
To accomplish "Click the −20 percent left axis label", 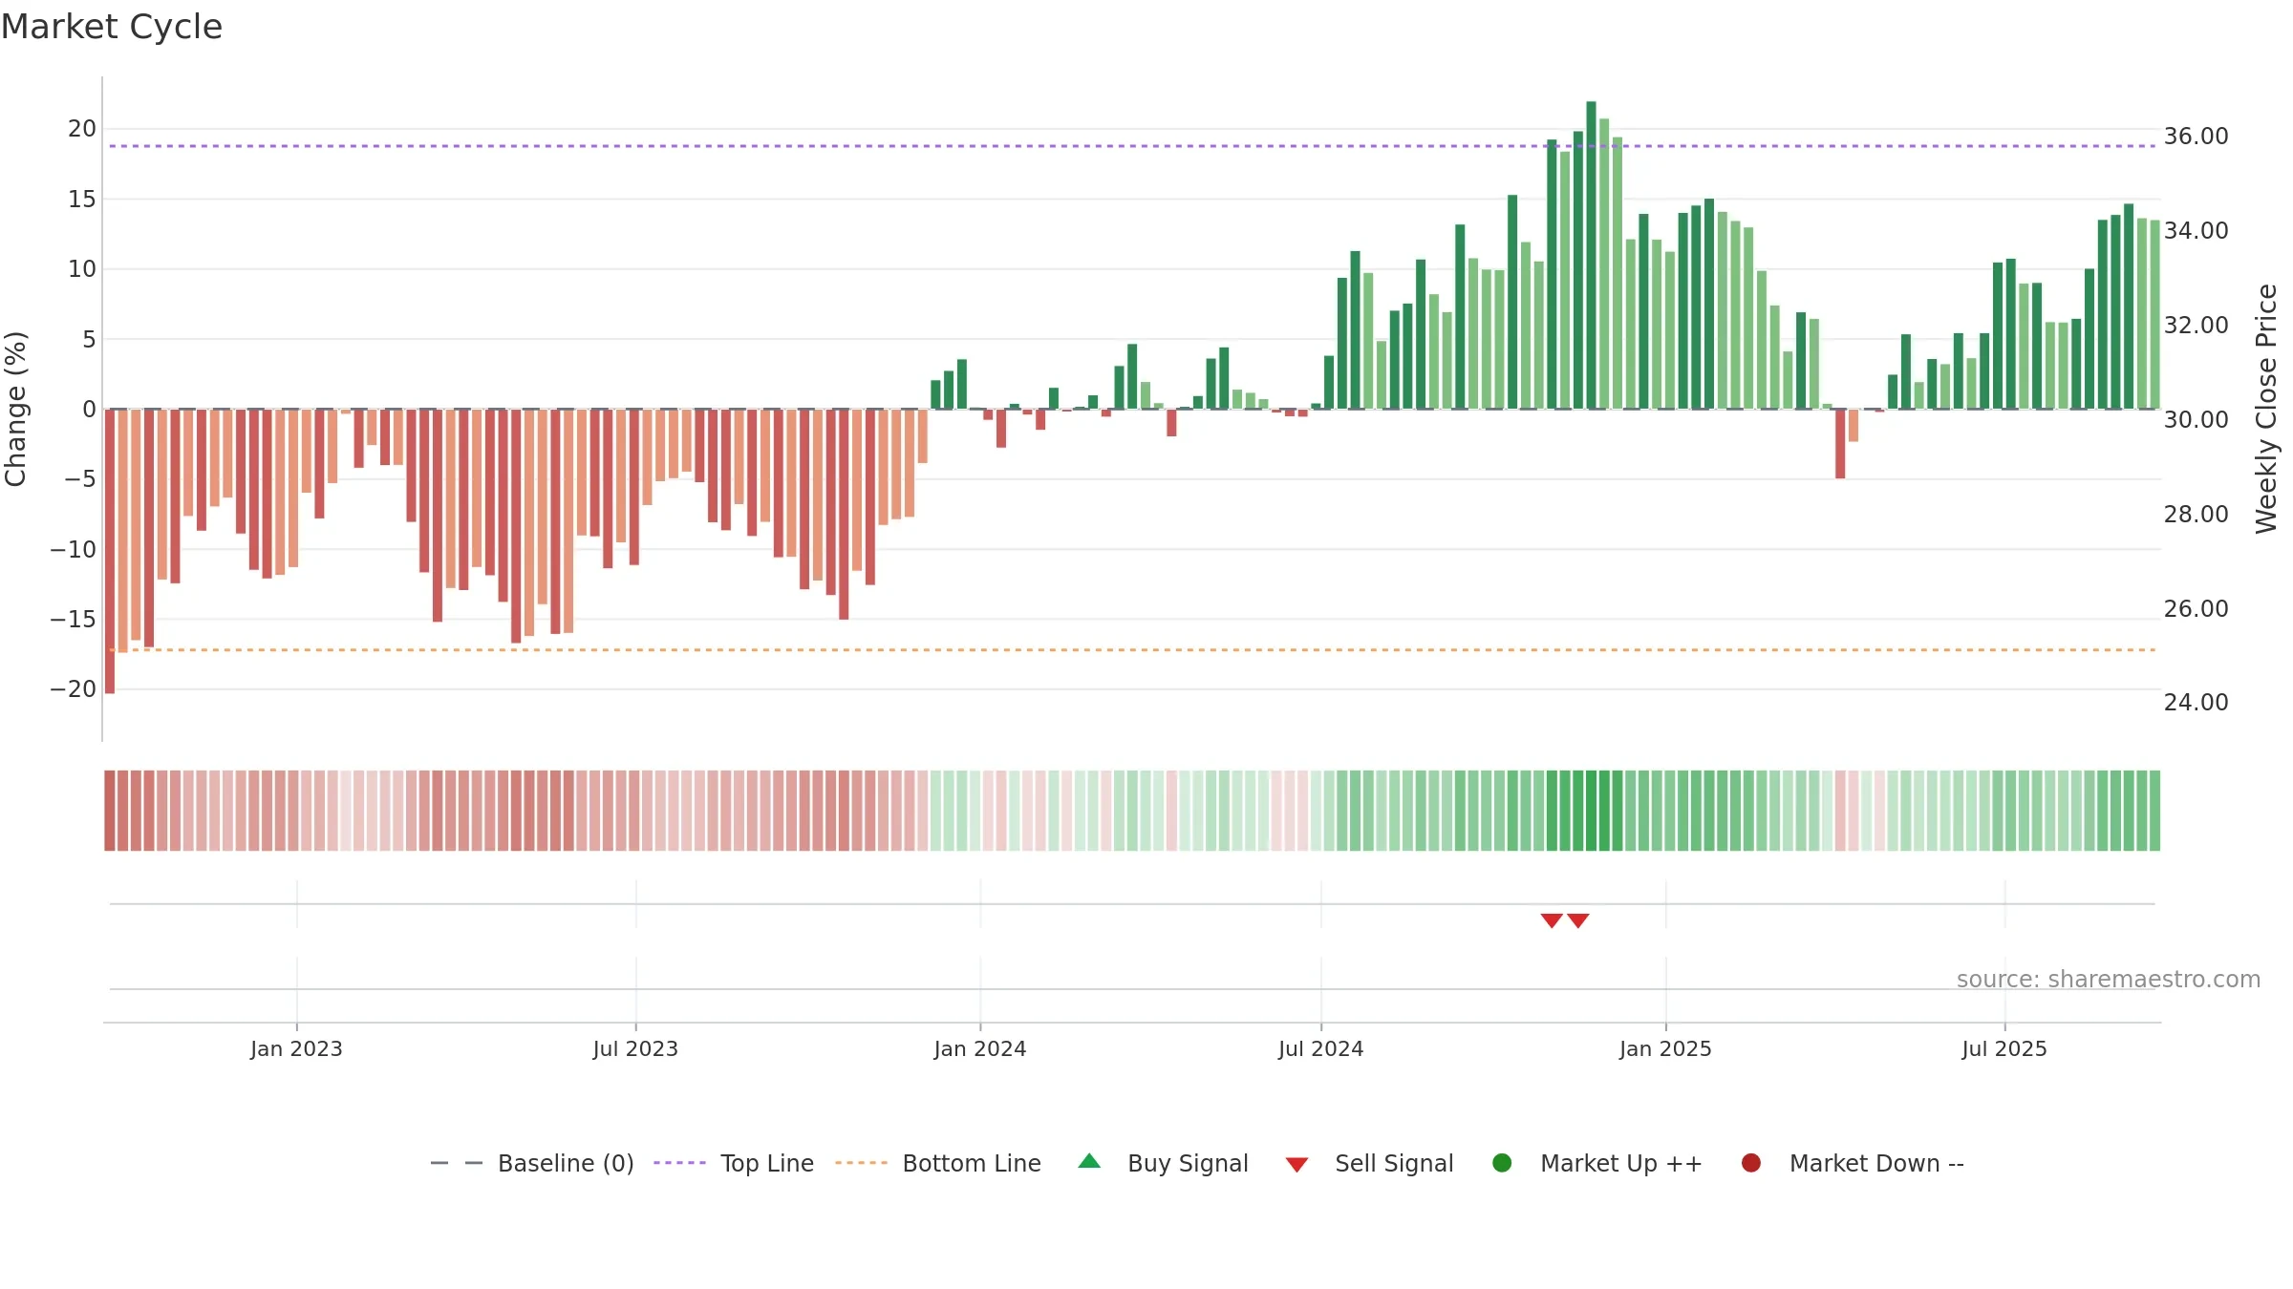I will click(x=74, y=689).
